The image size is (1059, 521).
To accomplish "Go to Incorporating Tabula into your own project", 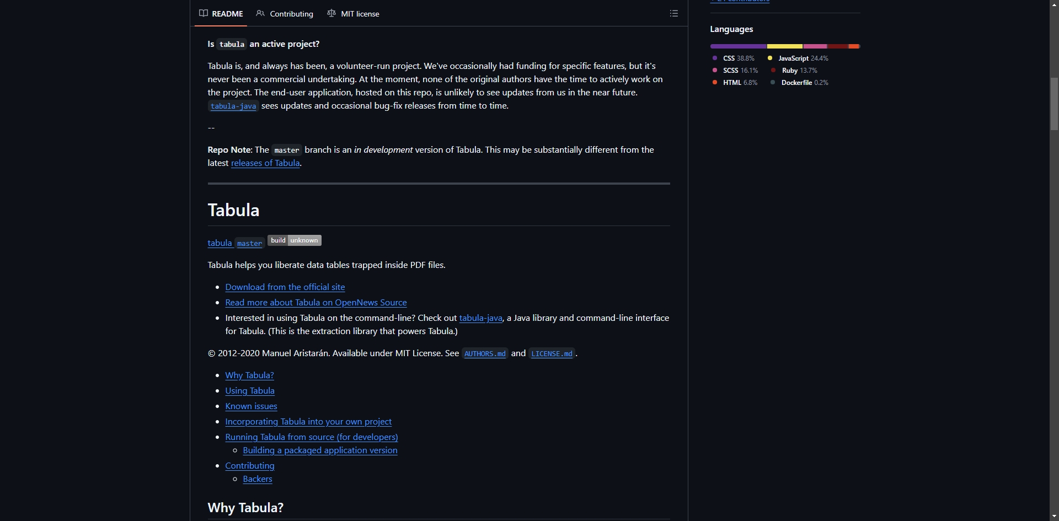I will pos(308,422).
